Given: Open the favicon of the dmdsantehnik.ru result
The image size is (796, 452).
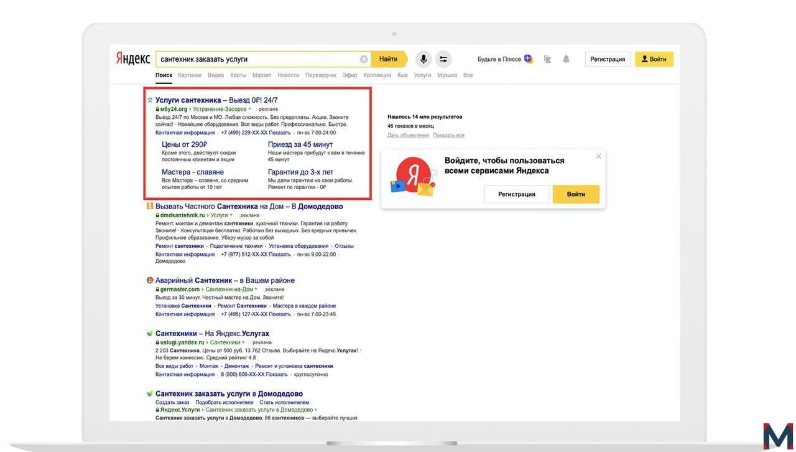Looking at the screenshot, I should pyautogui.click(x=150, y=206).
